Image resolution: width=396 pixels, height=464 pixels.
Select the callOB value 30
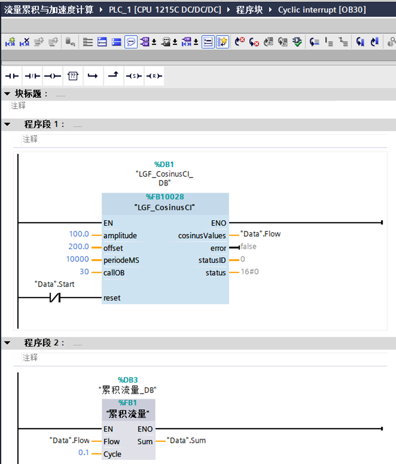click(84, 272)
